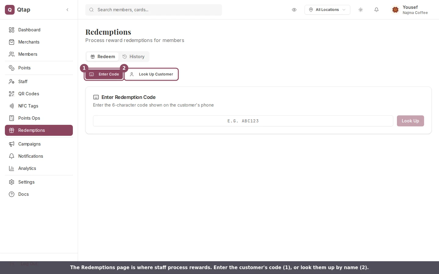Click the keyboard icon in Enter Code
This screenshot has height=274, width=439.
click(91, 74)
